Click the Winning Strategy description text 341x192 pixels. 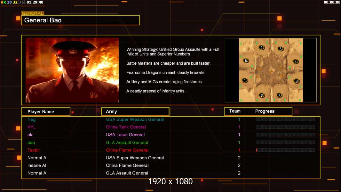(x=173, y=52)
